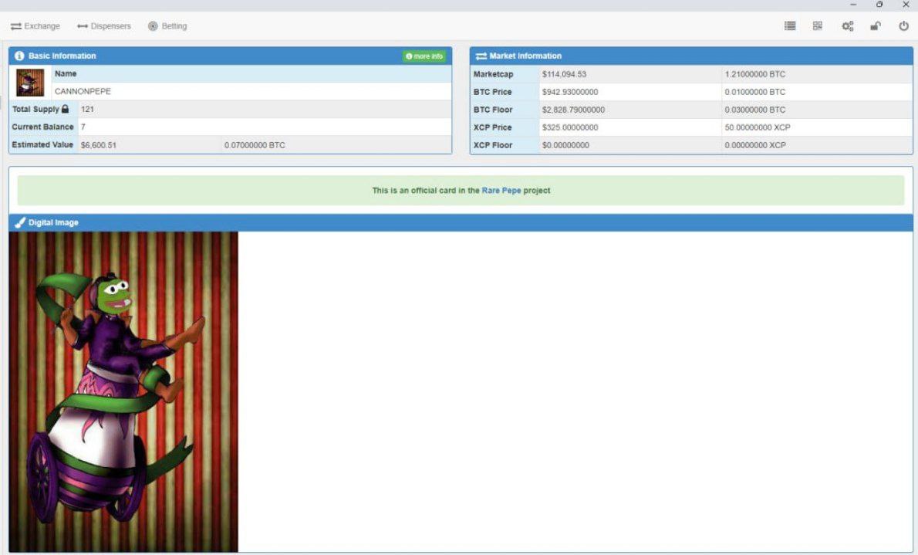This screenshot has width=918, height=555.
Task: Restore down the wallet window
Action: (x=879, y=5)
